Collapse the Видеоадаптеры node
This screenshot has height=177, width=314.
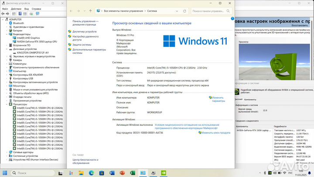7,34
